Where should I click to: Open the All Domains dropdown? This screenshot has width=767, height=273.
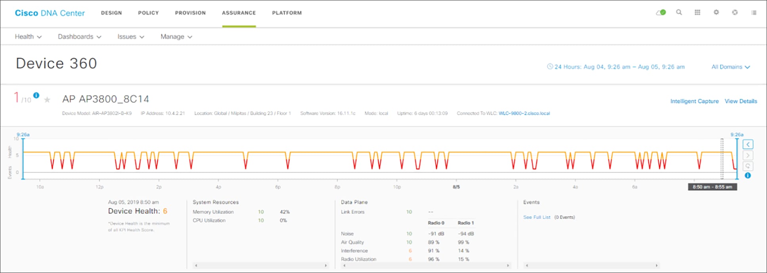(731, 67)
